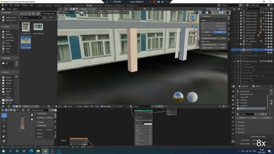Click the Windows Start button
The width and height of the screenshot is (274, 154).
pos(3,151)
